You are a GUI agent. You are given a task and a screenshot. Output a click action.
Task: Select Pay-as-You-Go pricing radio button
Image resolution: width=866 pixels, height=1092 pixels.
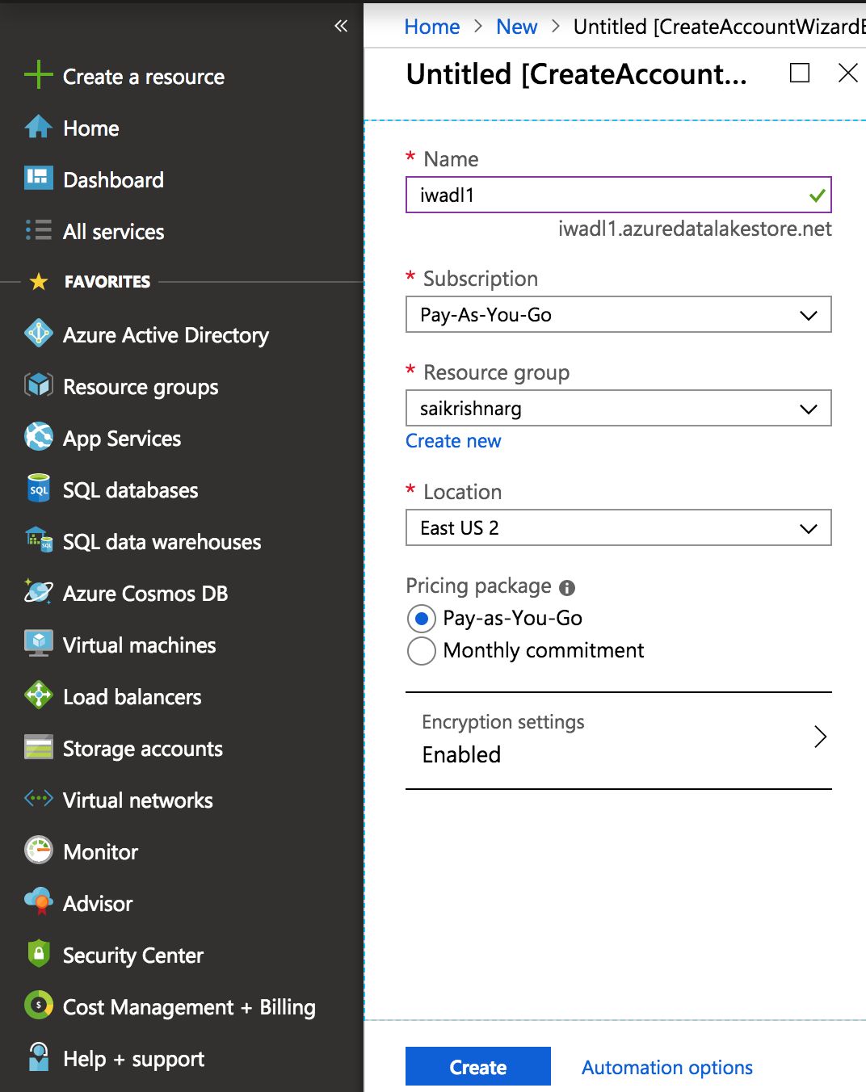[x=422, y=619]
